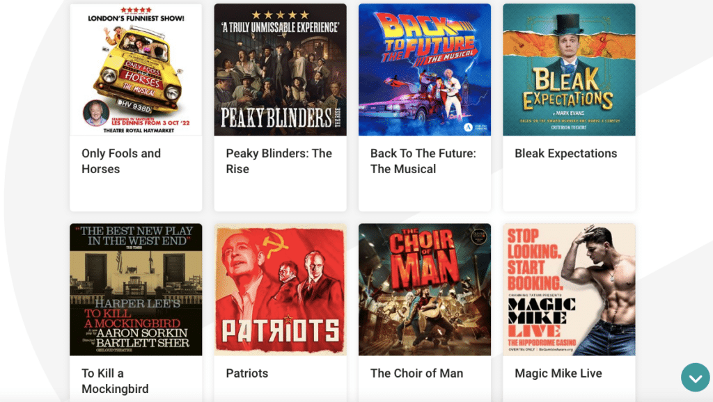Click the teal scroll-down chevron button
Screen dimensions: 713x402
click(x=695, y=378)
